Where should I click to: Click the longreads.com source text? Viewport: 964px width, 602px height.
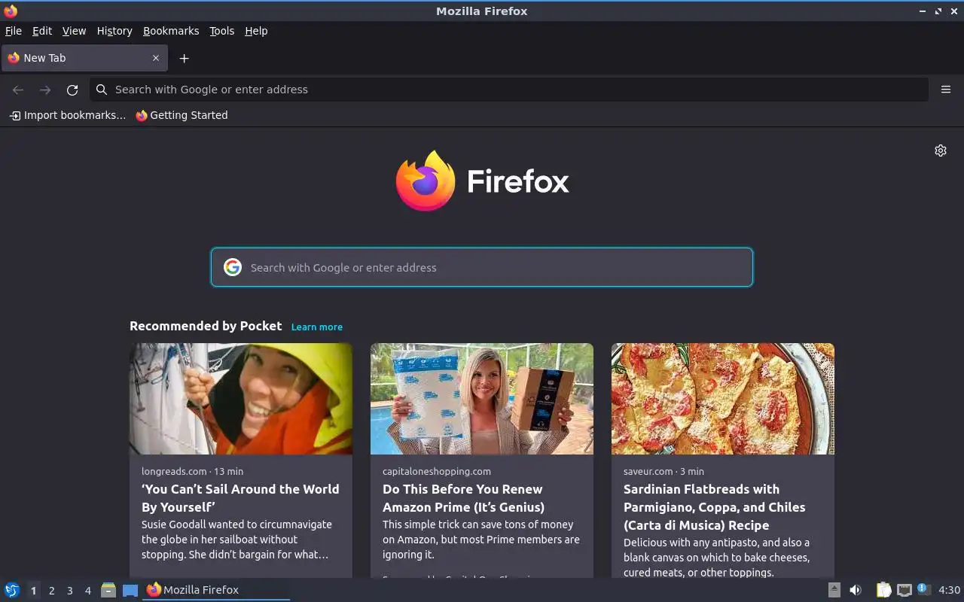click(174, 471)
